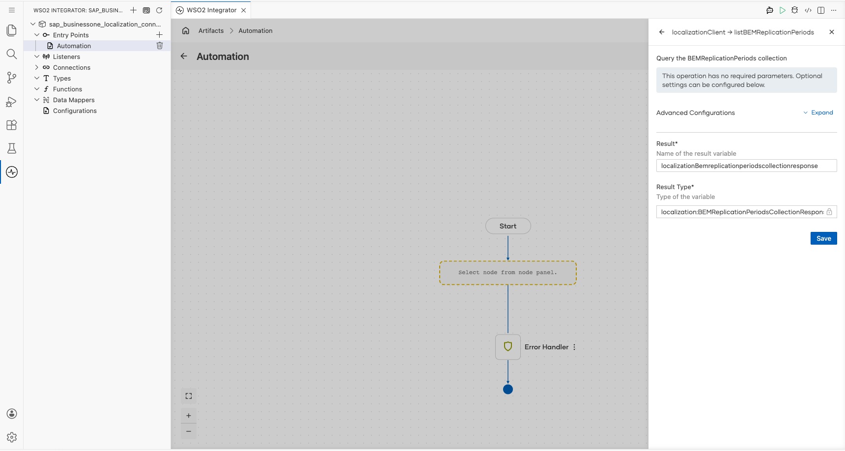
Task: Edit the Result variable name field
Action: pos(746,166)
